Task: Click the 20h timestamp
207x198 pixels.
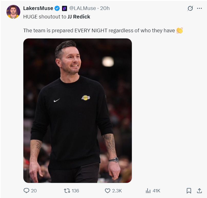Action: coord(105,8)
